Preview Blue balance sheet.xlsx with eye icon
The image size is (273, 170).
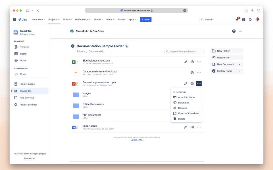point(192,62)
